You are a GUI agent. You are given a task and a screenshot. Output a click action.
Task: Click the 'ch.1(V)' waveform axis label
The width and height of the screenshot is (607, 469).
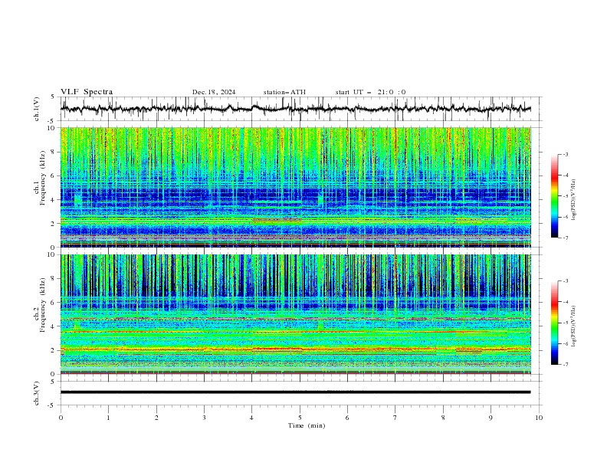click(x=37, y=109)
